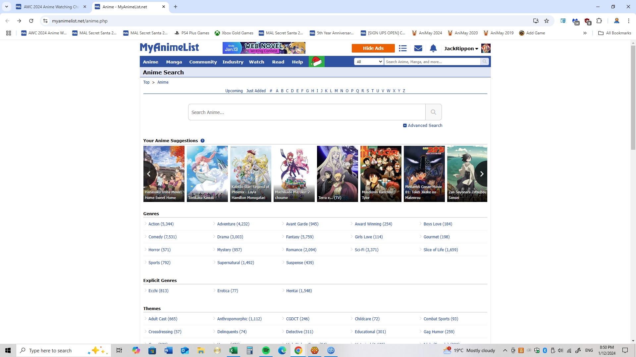Open the messages envelope icon
The width and height of the screenshot is (636, 357).
pyautogui.click(x=418, y=48)
